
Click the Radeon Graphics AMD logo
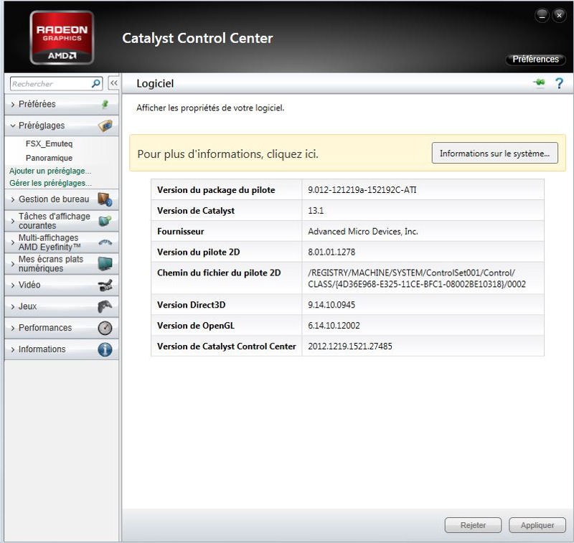click(x=62, y=38)
